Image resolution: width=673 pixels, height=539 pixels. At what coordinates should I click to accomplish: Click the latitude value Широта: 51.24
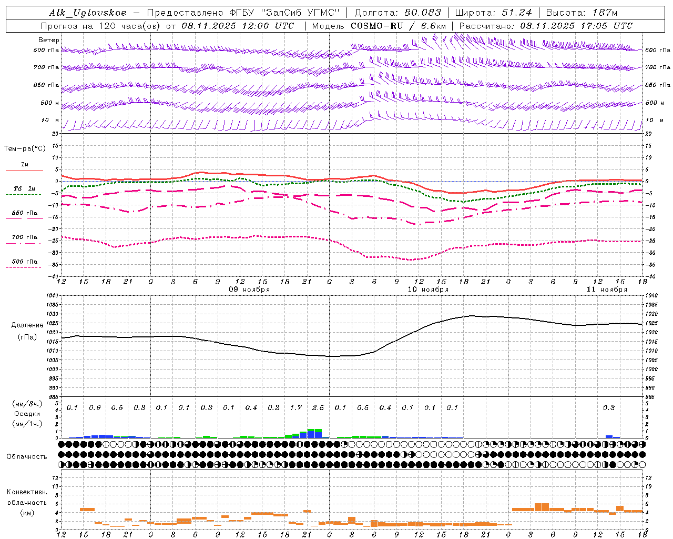click(493, 13)
